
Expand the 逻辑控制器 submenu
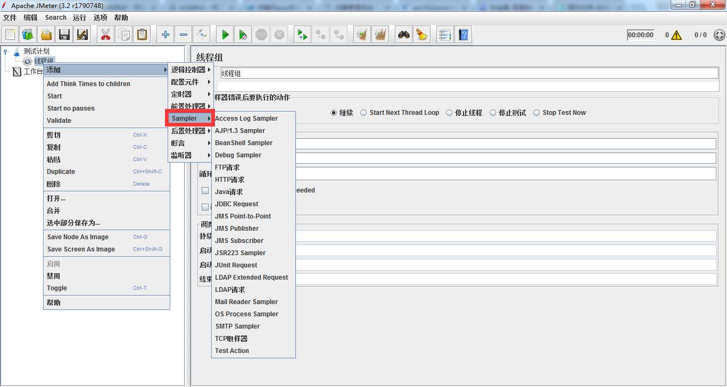(190, 70)
